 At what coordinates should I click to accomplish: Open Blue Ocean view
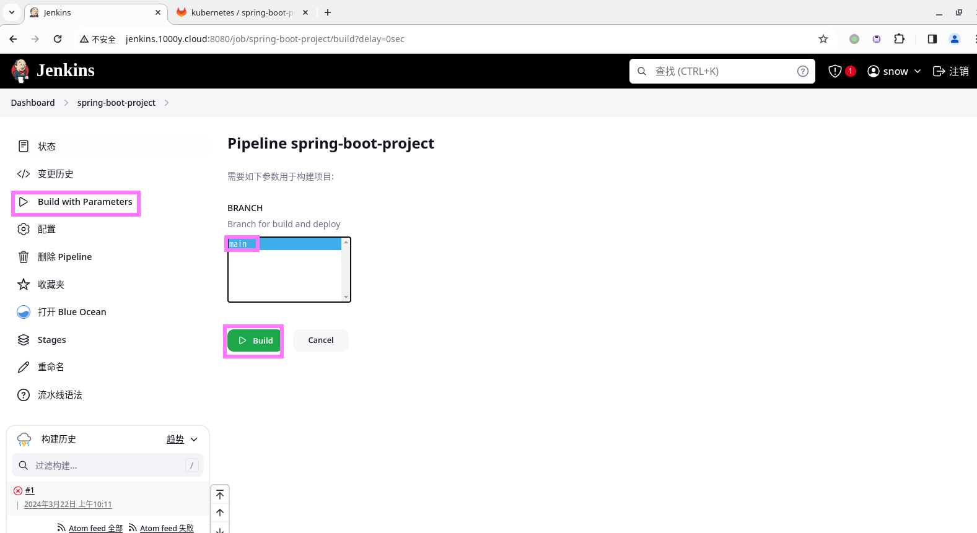[62, 312]
